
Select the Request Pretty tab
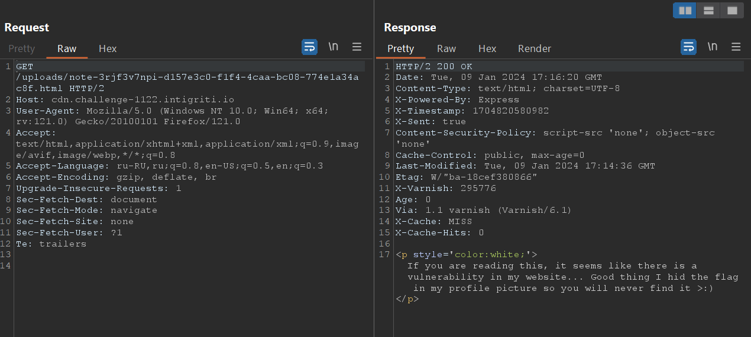(22, 48)
